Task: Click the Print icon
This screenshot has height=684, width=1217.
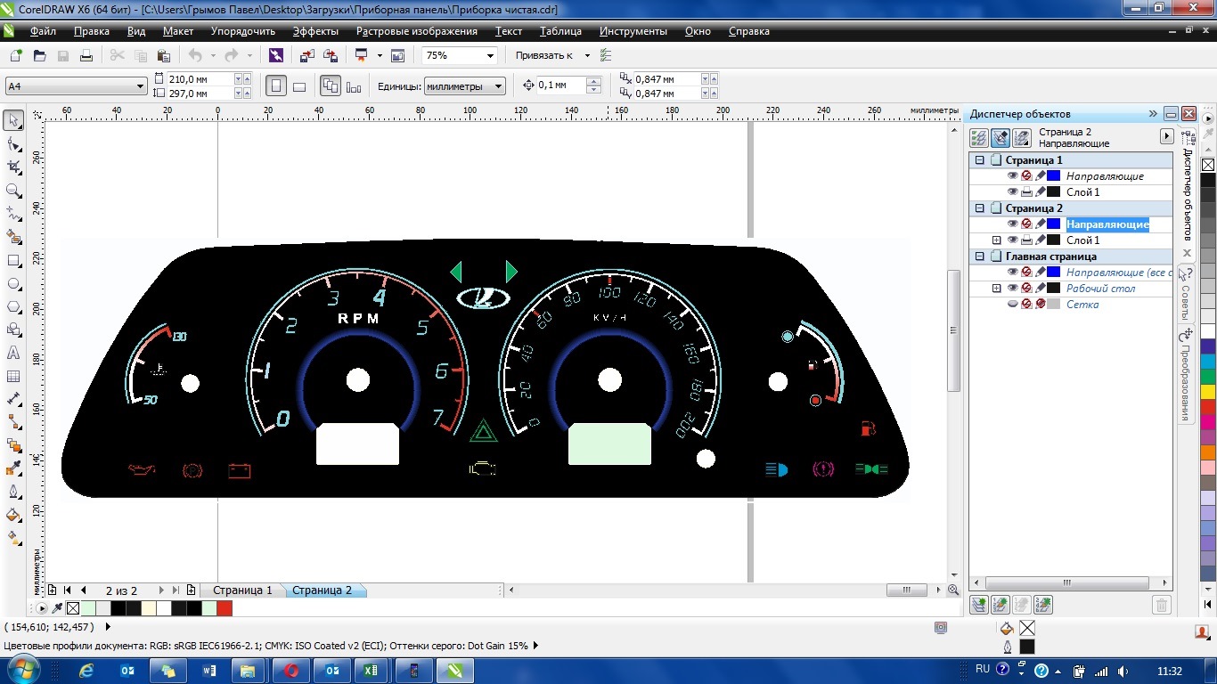Action: click(x=86, y=55)
